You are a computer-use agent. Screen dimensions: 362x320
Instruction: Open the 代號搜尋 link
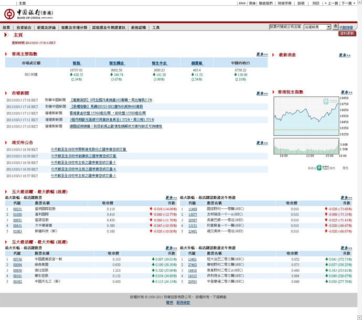pyautogui.click(x=346, y=27)
